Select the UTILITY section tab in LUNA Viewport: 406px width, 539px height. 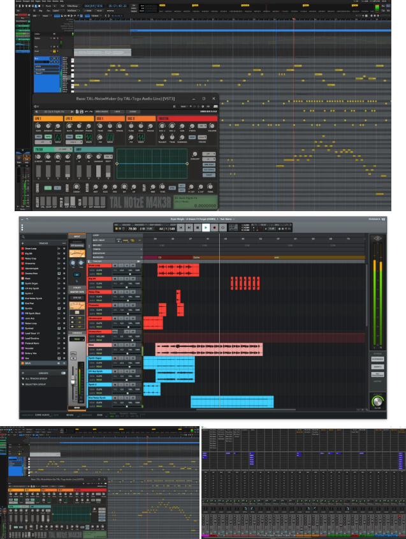point(77,288)
